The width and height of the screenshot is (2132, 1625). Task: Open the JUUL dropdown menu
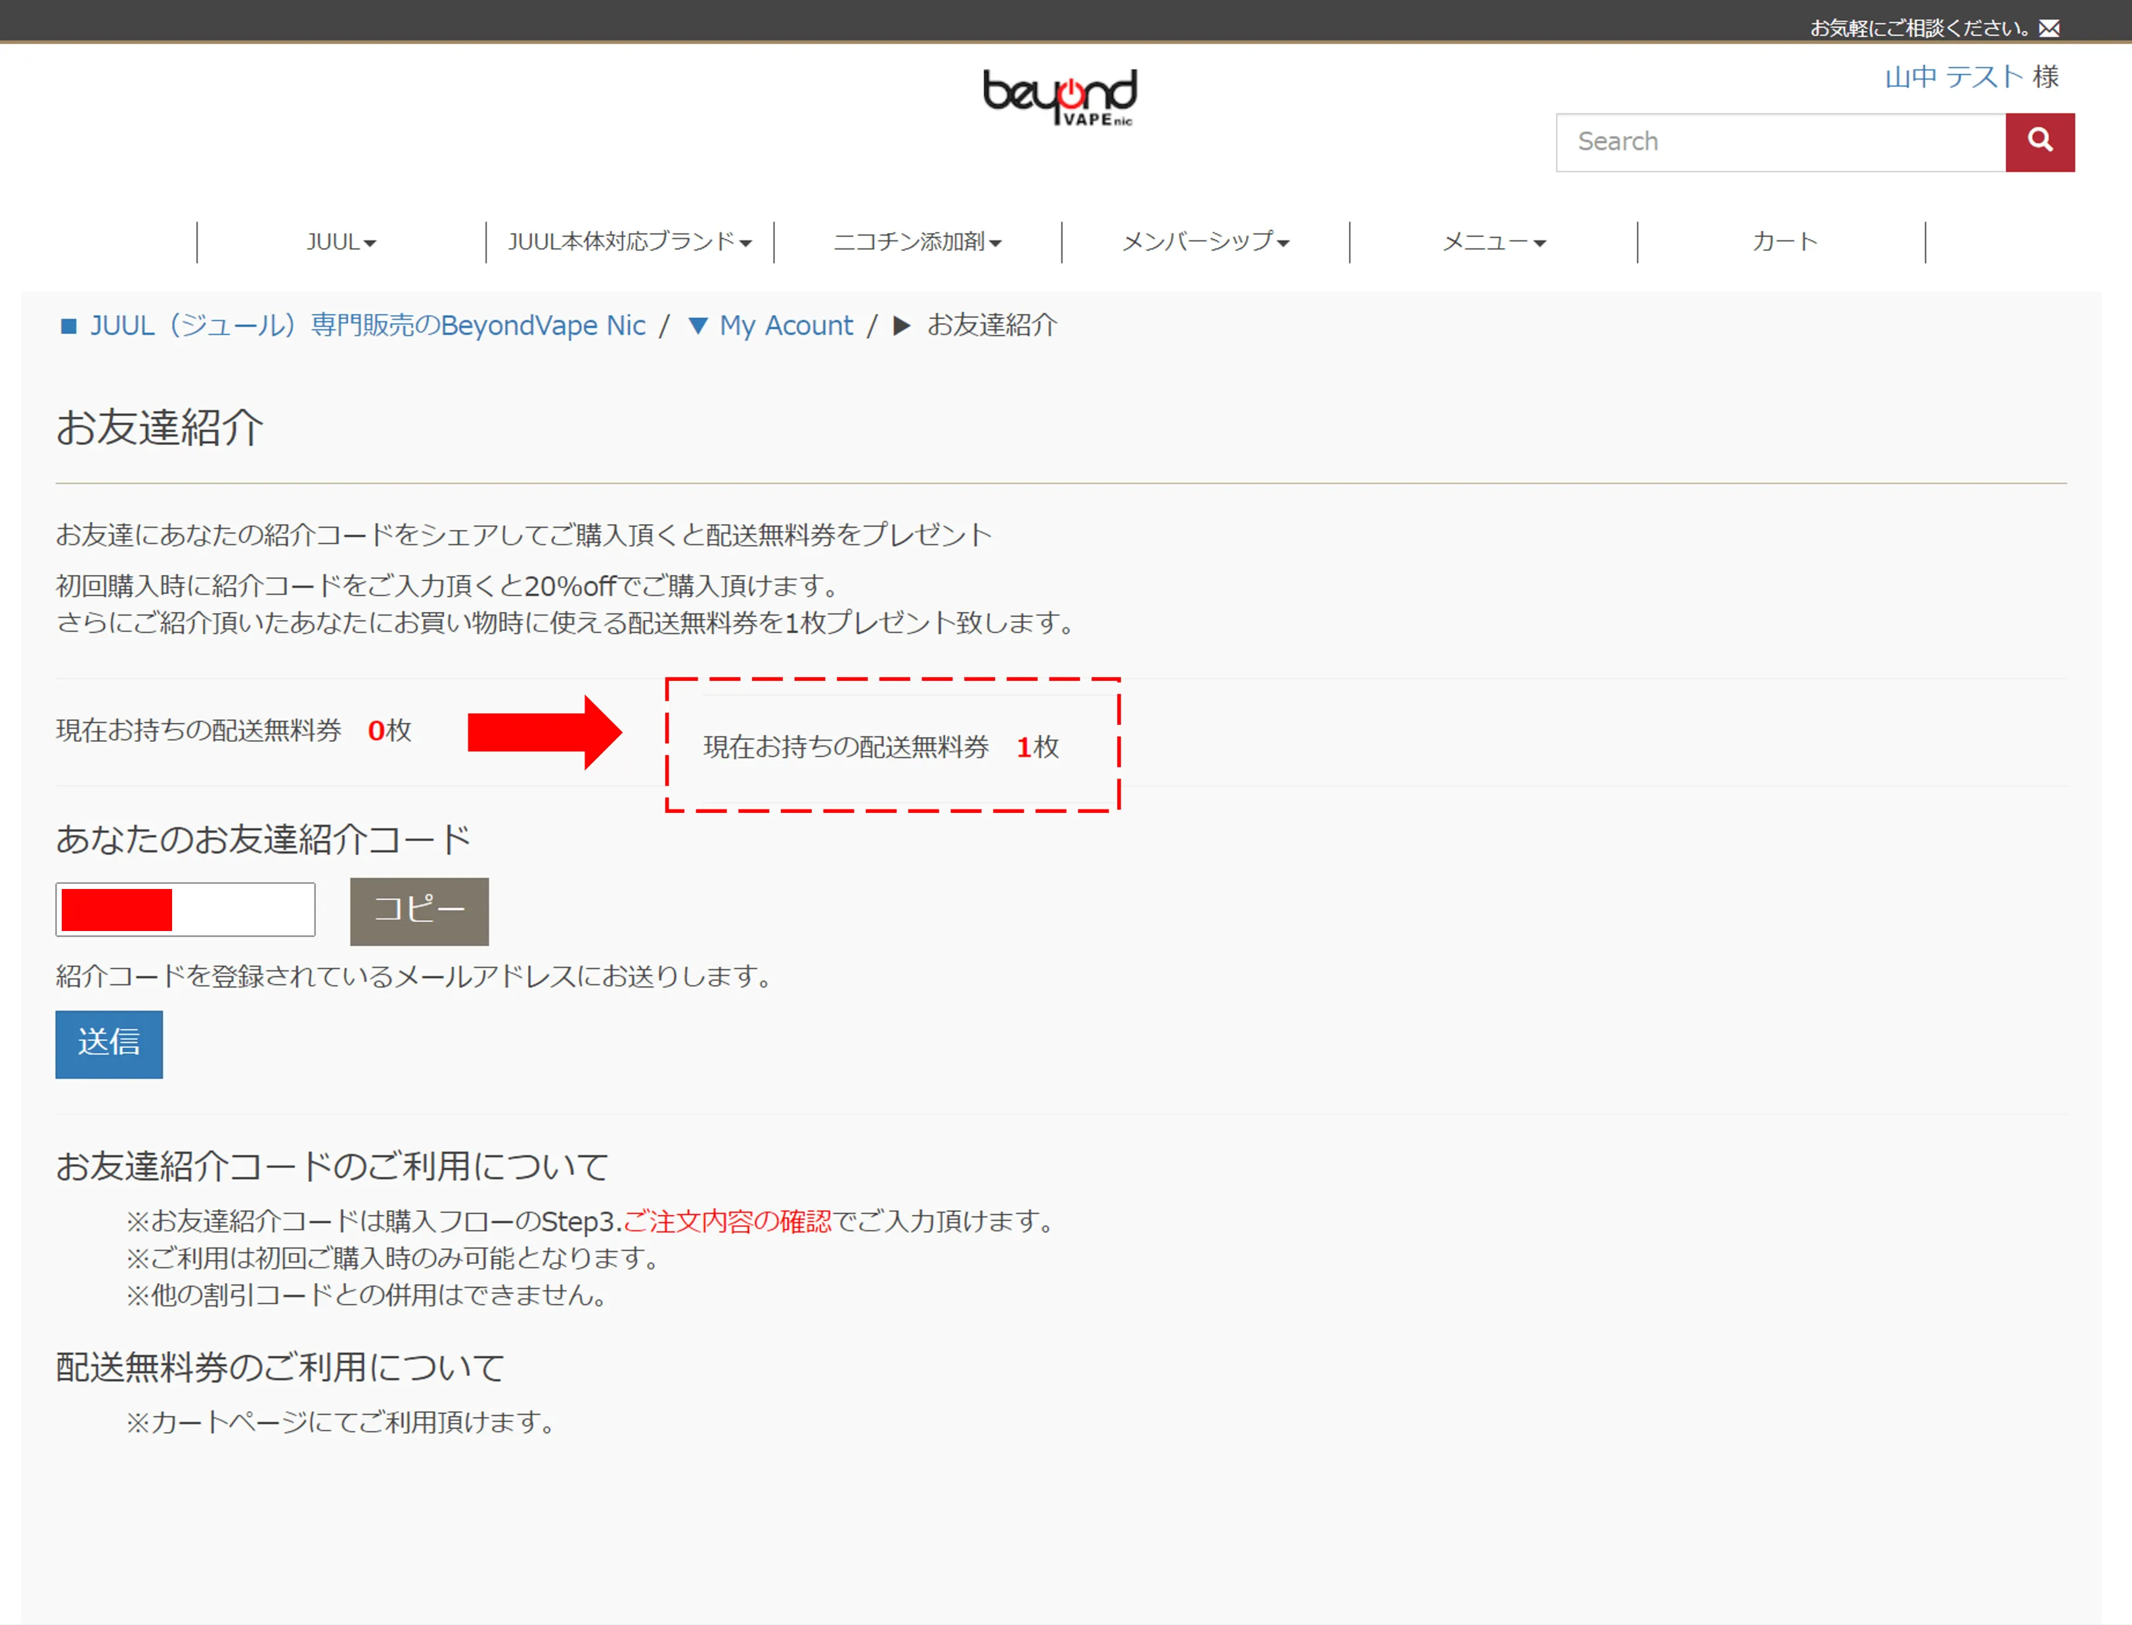pyautogui.click(x=342, y=243)
